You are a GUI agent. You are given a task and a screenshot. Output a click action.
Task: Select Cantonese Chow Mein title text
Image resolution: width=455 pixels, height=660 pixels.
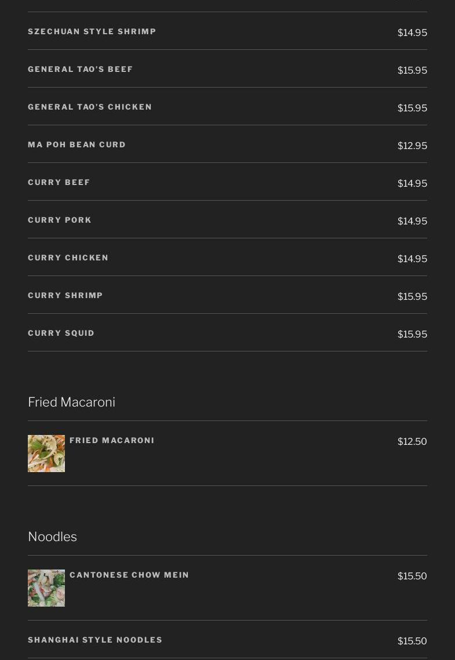click(129, 575)
